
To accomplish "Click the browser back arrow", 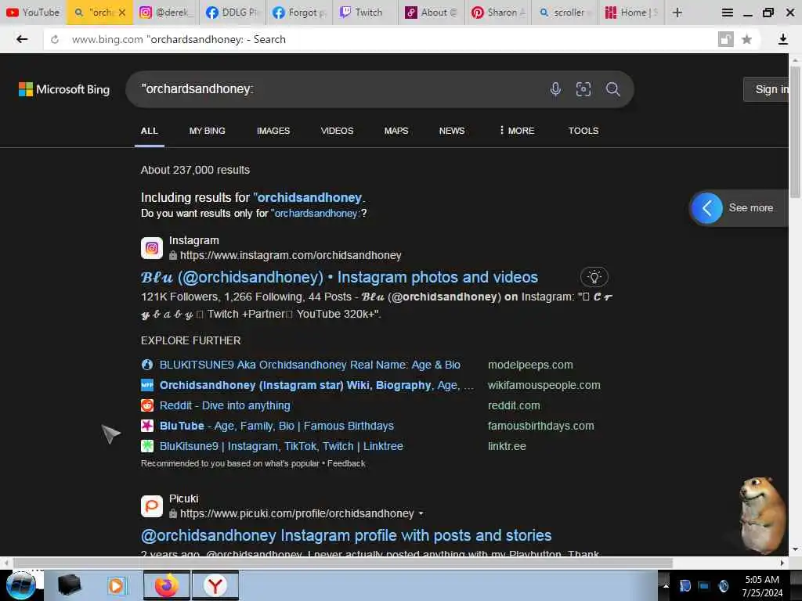I will 21,39.
